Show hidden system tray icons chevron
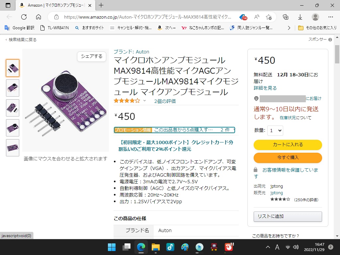 pyautogui.click(x=268, y=247)
